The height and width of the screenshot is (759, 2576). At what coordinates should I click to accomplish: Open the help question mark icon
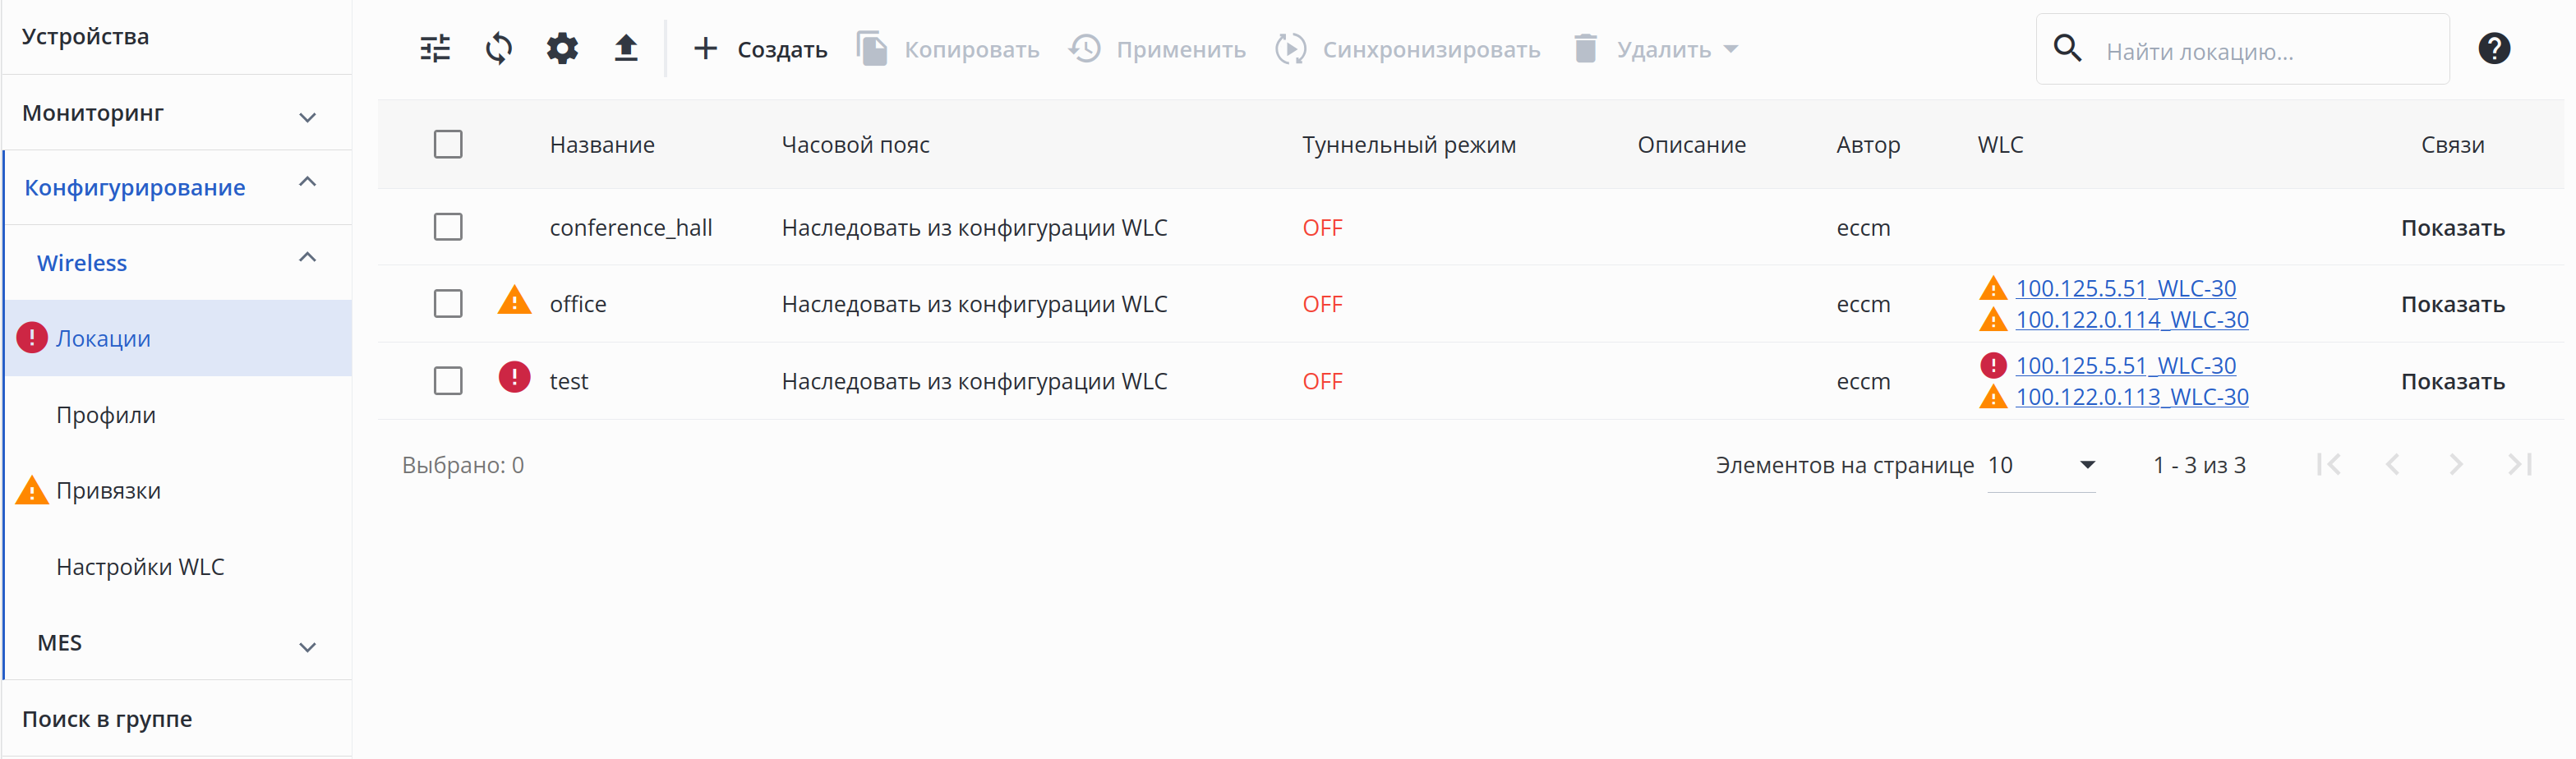(x=2493, y=49)
